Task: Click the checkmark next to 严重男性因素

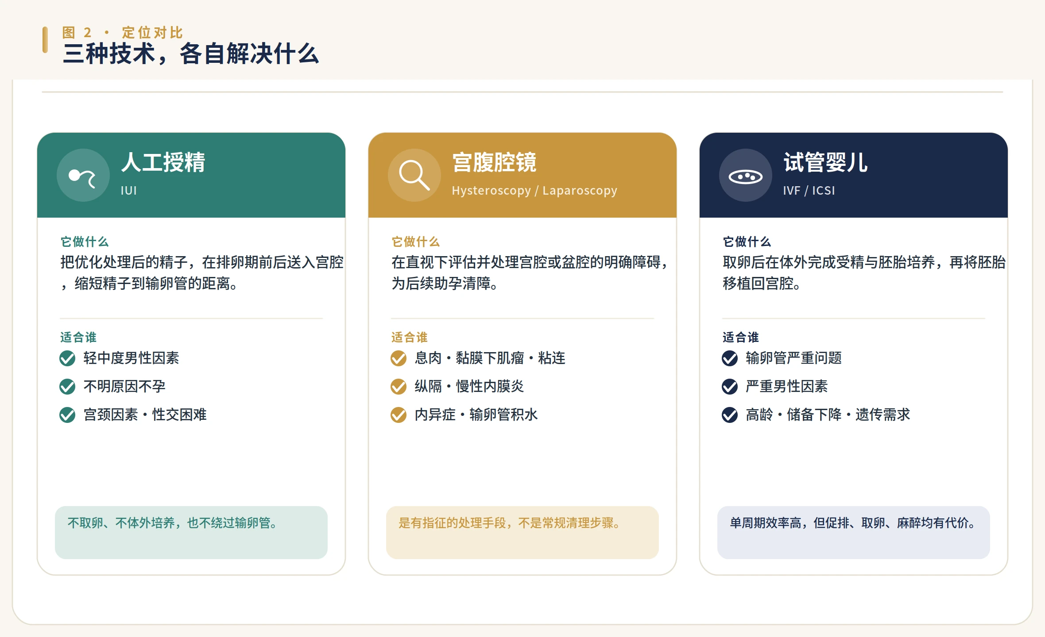Action: [730, 387]
